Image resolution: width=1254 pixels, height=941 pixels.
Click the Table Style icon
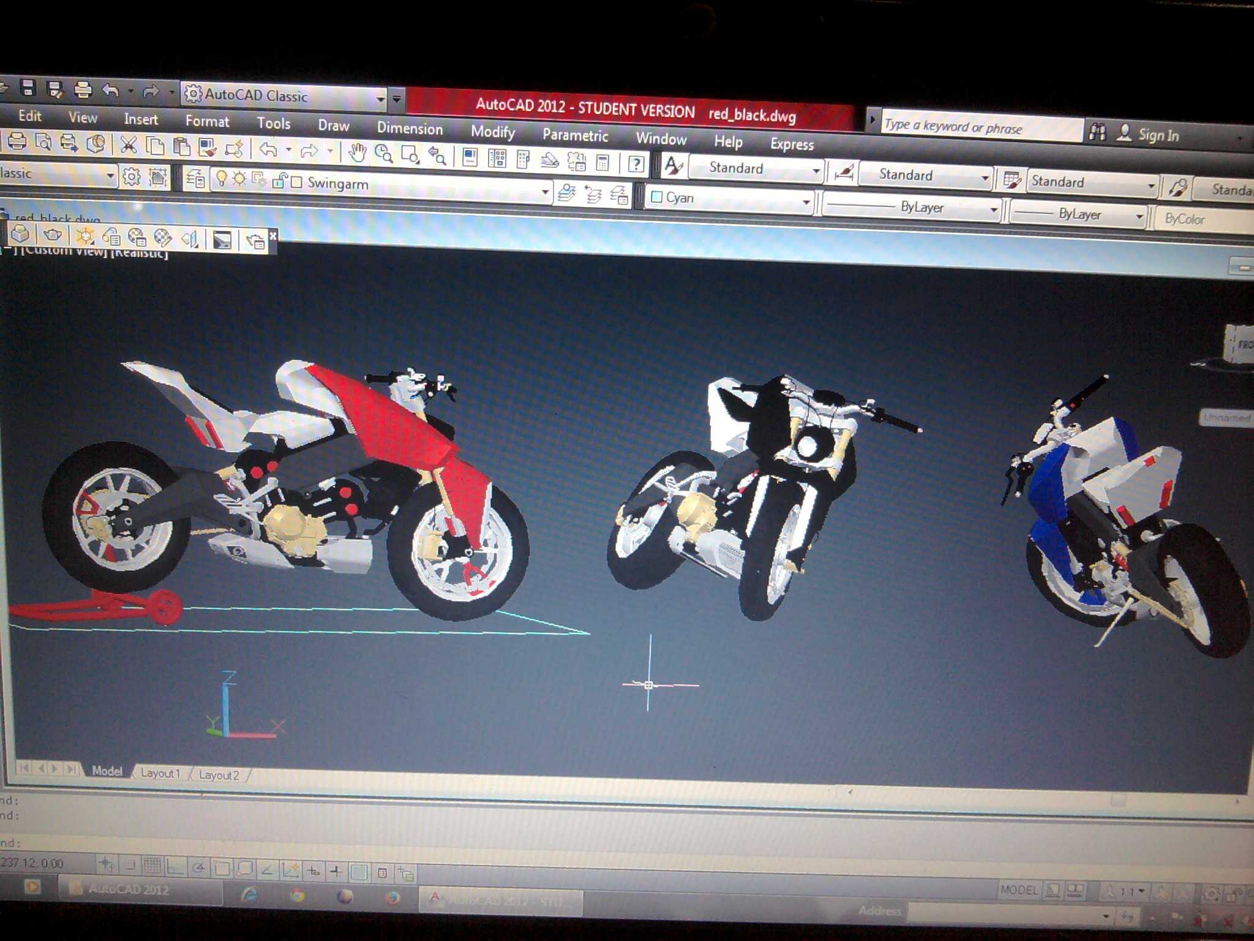pyautogui.click(x=1012, y=180)
